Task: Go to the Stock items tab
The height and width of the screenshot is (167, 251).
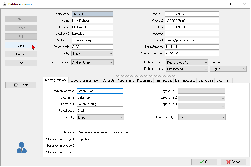Action: [x=224, y=80]
